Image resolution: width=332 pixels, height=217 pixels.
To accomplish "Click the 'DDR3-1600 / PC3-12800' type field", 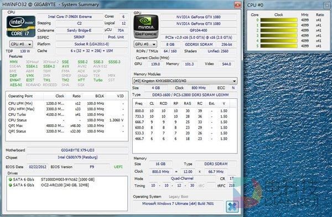I will pos(190,95).
